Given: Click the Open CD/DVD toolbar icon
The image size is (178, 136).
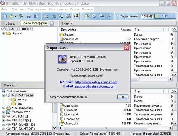Looking at the screenshot, I should tap(21, 16).
